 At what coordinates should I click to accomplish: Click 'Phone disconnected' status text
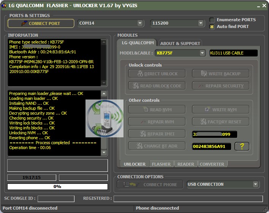(157, 208)
